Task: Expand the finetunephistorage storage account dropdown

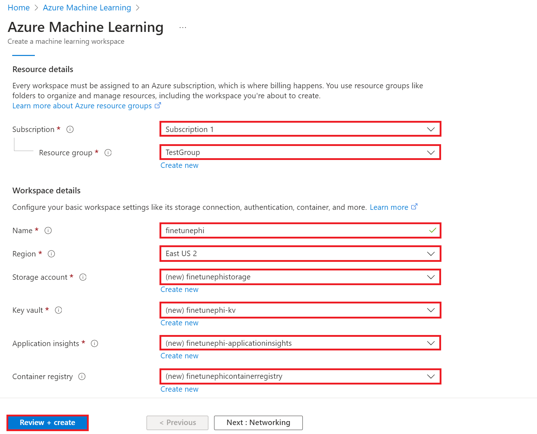Action: (x=300, y=277)
